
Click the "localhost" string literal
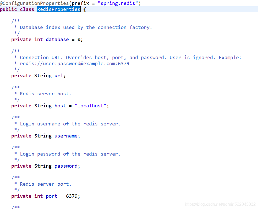click(91, 106)
